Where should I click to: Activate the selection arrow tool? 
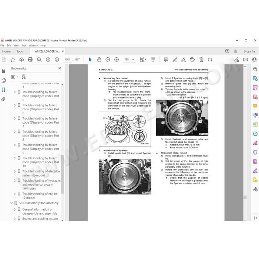coord(90,60)
